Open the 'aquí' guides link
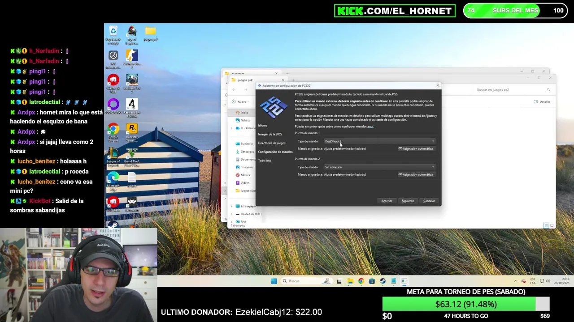The width and height of the screenshot is (574, 322). tap(370, 127)
